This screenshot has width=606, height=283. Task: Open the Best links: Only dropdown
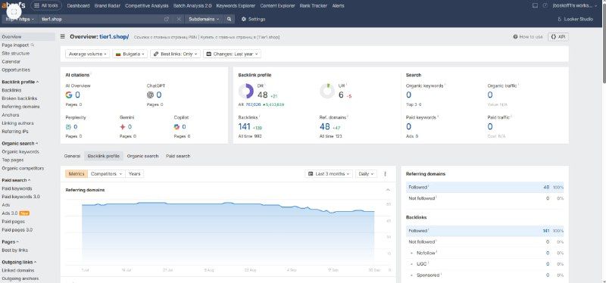click(x=176, y=54)
